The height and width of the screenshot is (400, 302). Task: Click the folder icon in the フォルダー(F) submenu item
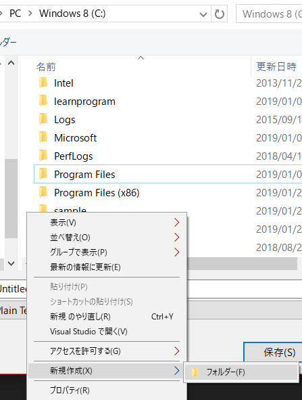tap(195, 372)
